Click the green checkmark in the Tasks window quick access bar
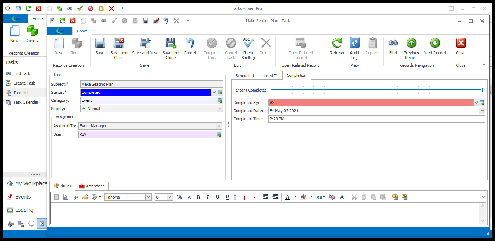Screen dimensions: 495x241 click(x=80, y=8)
